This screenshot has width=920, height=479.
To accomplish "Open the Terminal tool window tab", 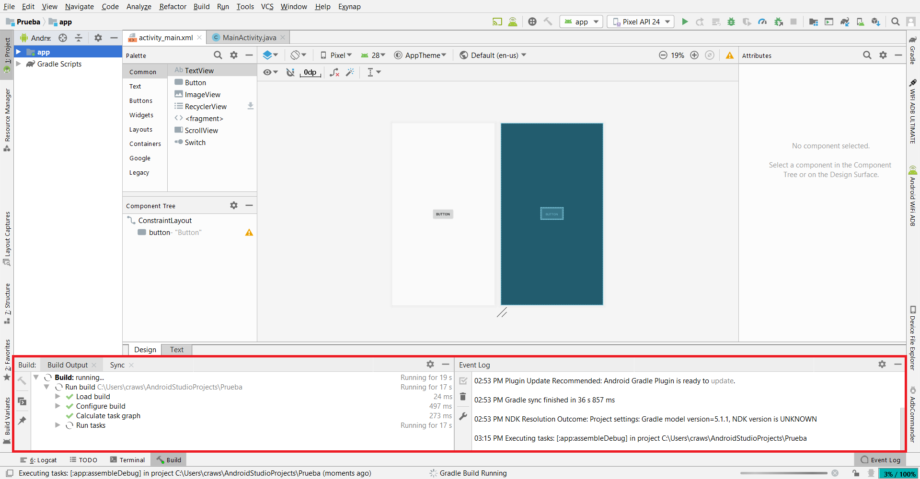I will click(x=127, y=460).
